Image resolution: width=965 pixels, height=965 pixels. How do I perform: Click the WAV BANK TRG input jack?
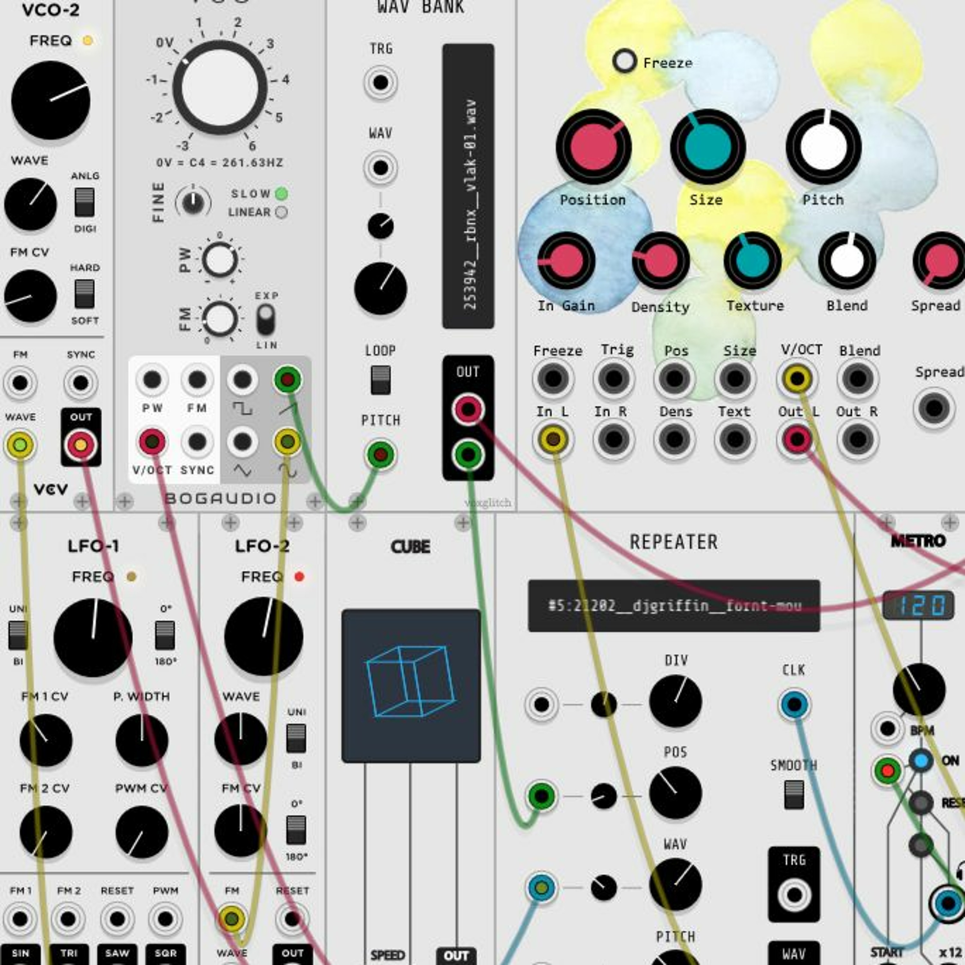(381, 82)
